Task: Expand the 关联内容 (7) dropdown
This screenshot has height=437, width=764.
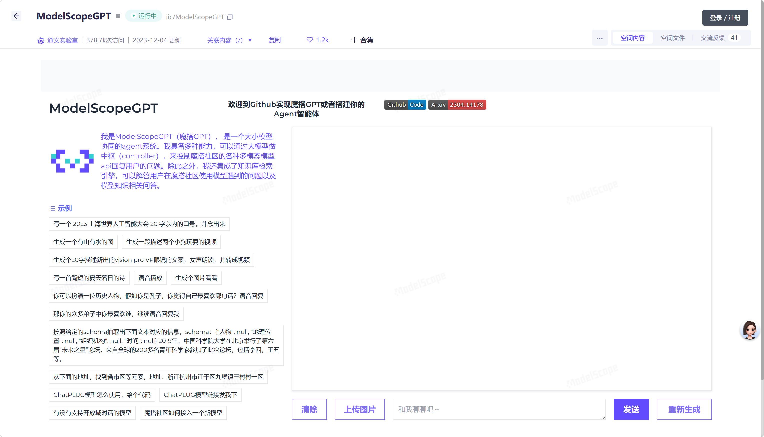Action: pyautogui.click(x=229, y=40)
